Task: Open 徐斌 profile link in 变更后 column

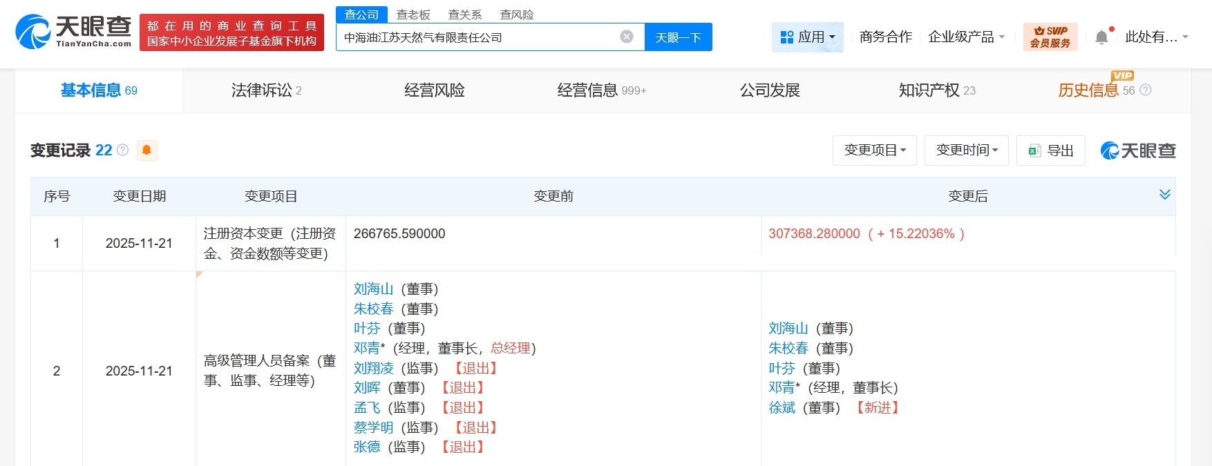Action: [782, 408]
